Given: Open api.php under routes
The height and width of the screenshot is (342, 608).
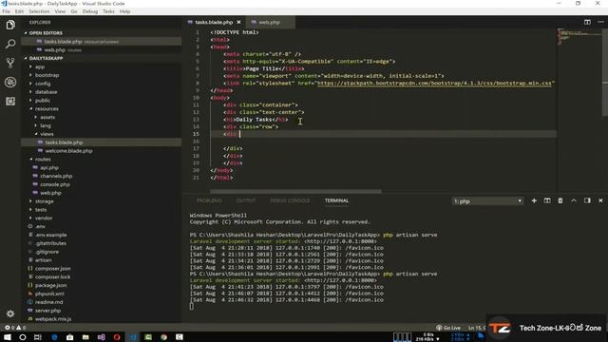Looking at the screenshot, I should click(x=49, y=168).
